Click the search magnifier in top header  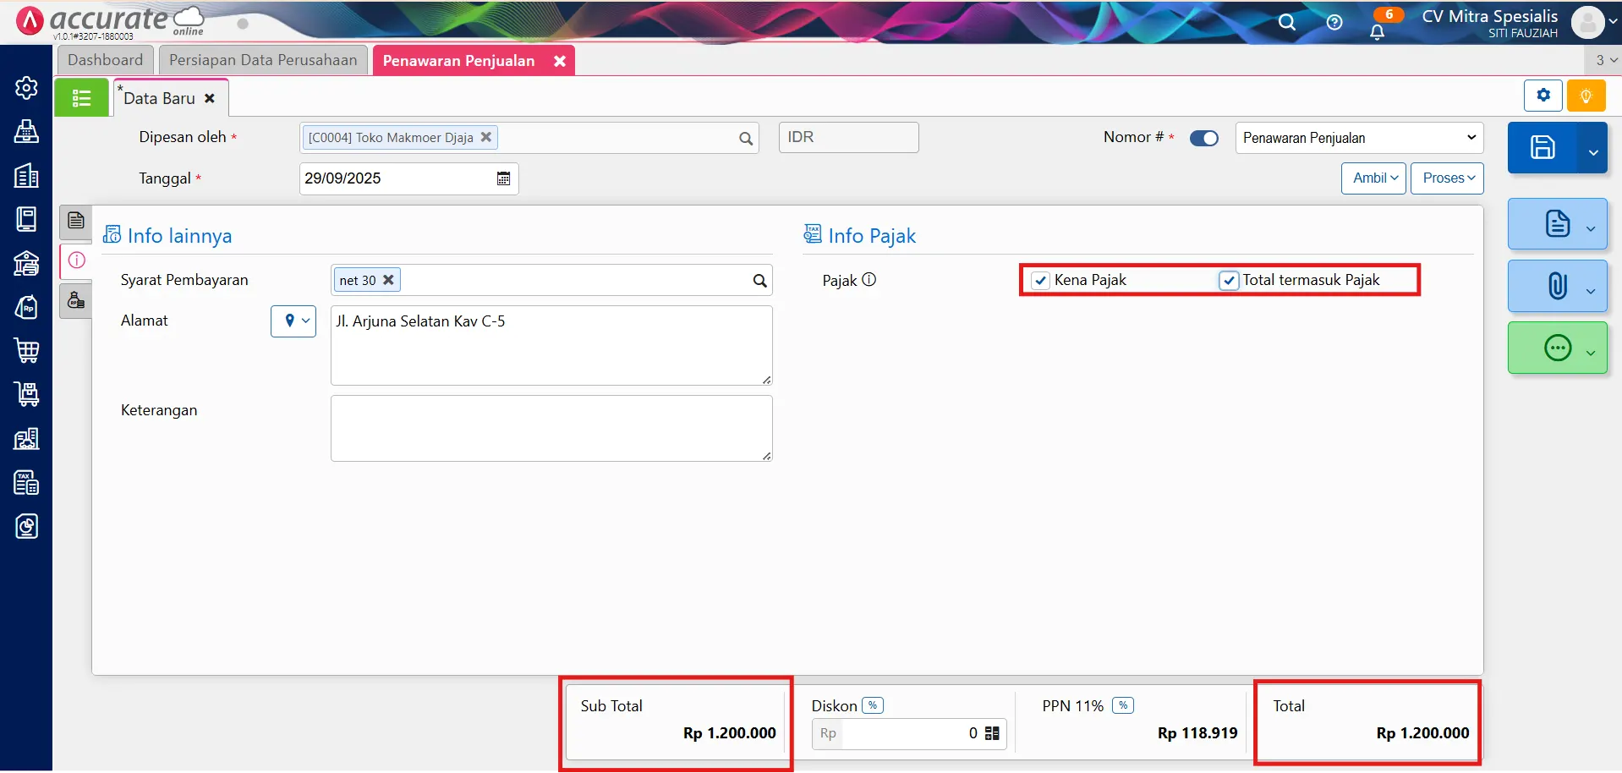tap(1286, 23)
